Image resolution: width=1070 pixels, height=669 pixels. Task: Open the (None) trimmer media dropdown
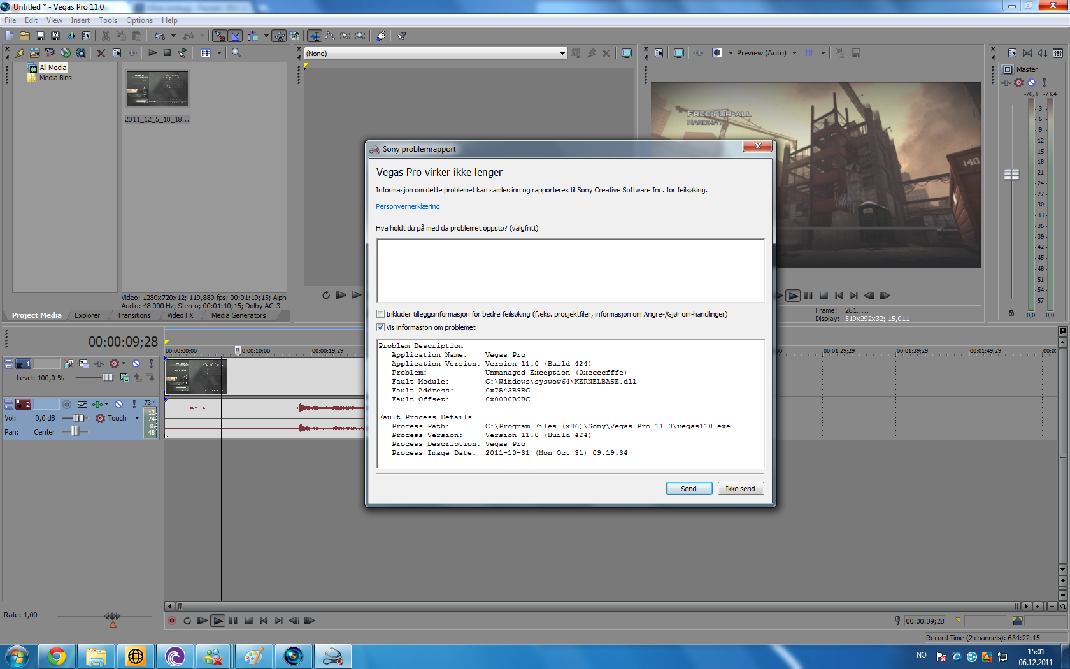click(x=562, y=54)
